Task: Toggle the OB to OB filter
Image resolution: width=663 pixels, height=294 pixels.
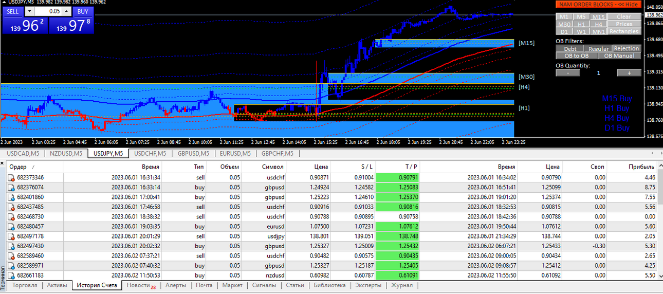Action: coord(577,56)
